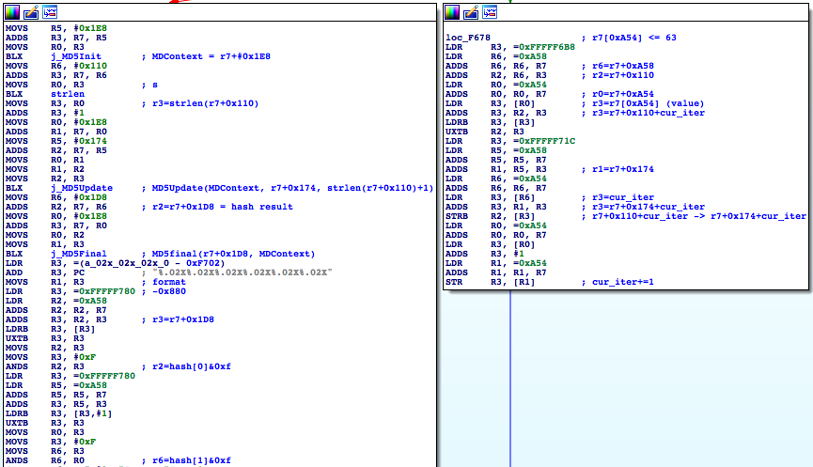Select line LDRB R3, [R3,#1]
The width and height of the screenshot is (813, 467).
[58, 413]
